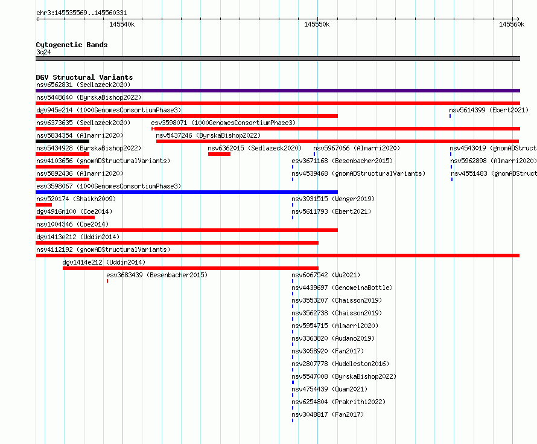Screen dimensions: 537x444
Task: Select the purple nsv6562831 variant bar
Action: click(278, 91)
